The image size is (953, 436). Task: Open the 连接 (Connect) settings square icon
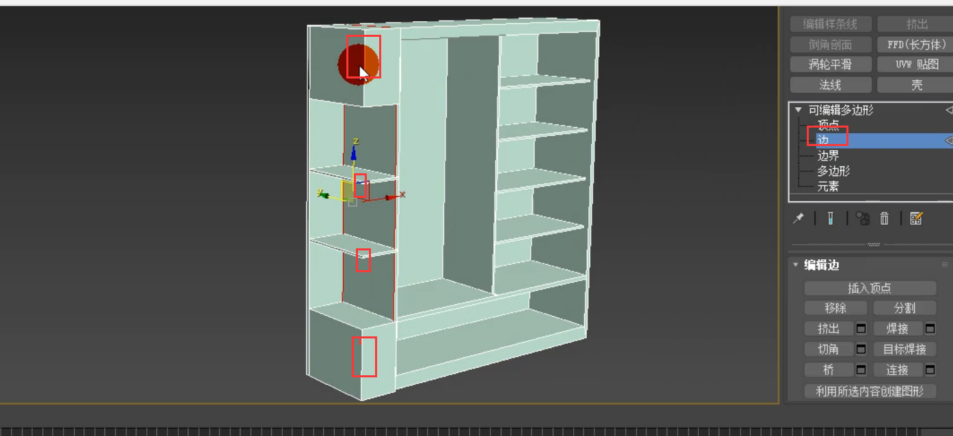[930, 369]
